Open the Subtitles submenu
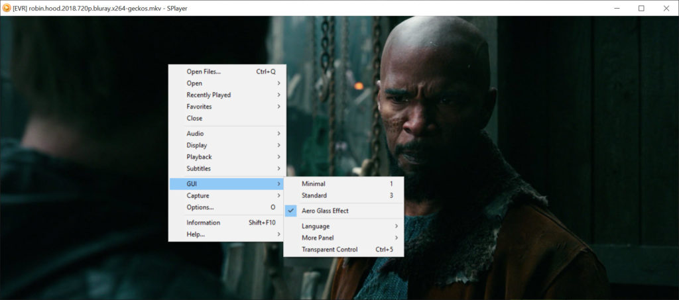This screenshot has width=679, height=300. point(227,169)
